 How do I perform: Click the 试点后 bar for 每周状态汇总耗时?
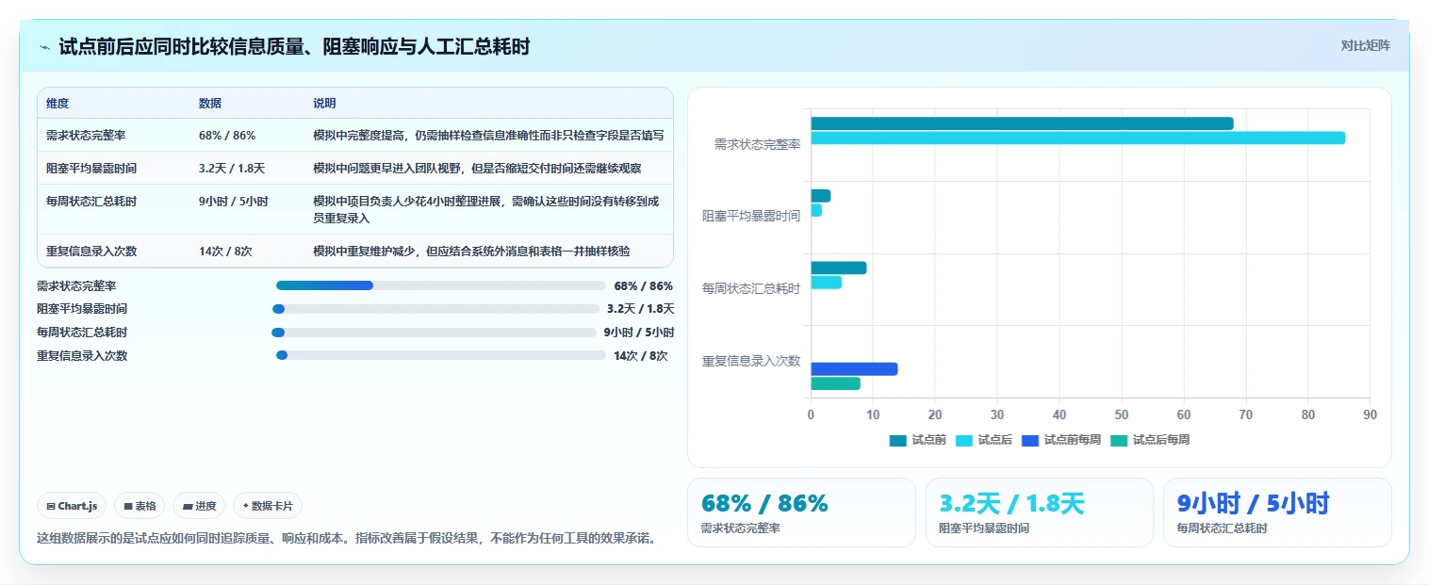[826, 283]
